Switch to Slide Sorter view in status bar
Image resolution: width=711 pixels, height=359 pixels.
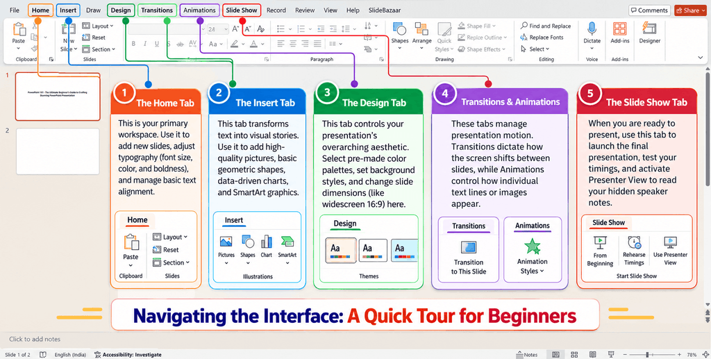click(574, 354)
